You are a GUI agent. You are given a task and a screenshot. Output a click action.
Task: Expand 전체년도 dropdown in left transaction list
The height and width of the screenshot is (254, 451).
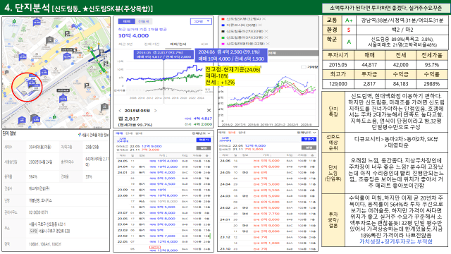[202, 133]
